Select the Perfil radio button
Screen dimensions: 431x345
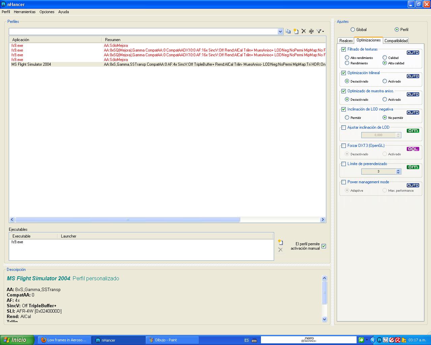[x=397, y=30]
